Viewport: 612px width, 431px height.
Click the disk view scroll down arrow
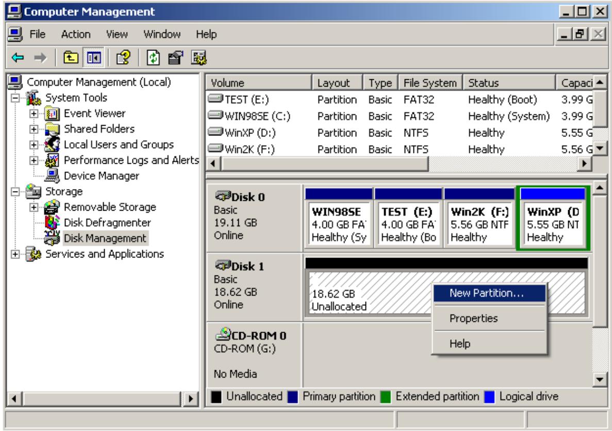point(599,379)
